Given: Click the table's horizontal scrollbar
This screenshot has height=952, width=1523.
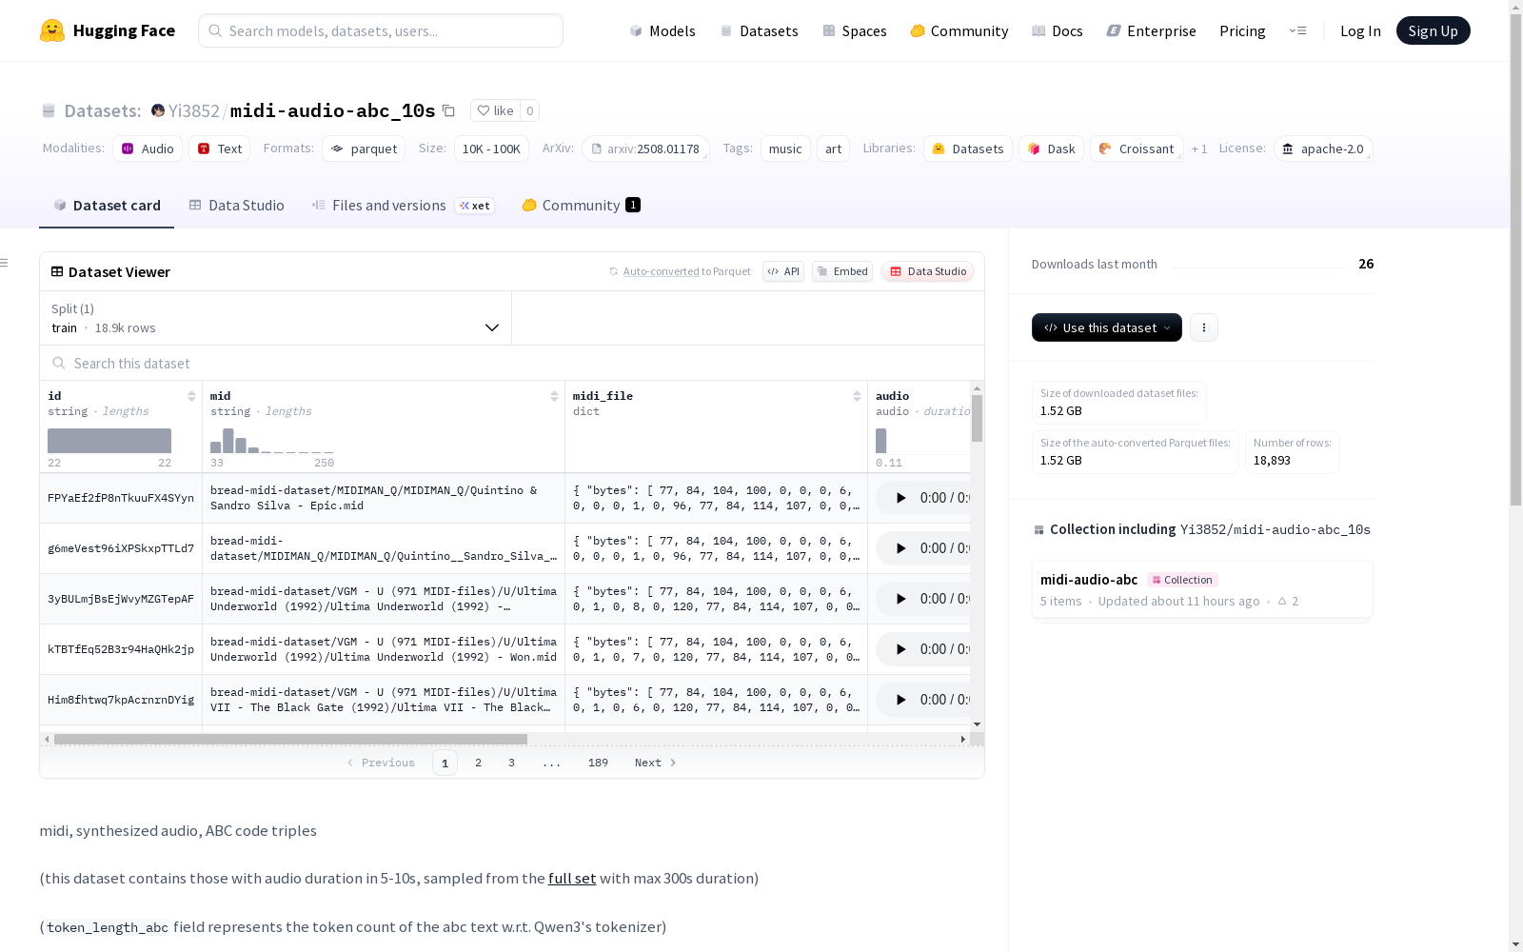Looking at the screenshot, I should point(290,739).
